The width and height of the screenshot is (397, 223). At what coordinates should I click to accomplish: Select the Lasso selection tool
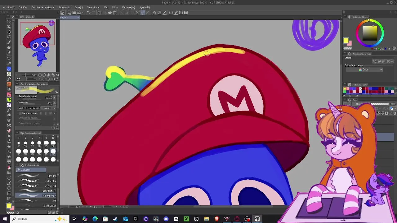click(x=9, y=37)
